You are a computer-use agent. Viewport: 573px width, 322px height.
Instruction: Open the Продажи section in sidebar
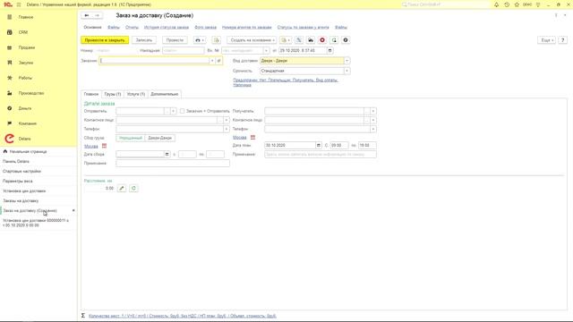coord(27,47)
